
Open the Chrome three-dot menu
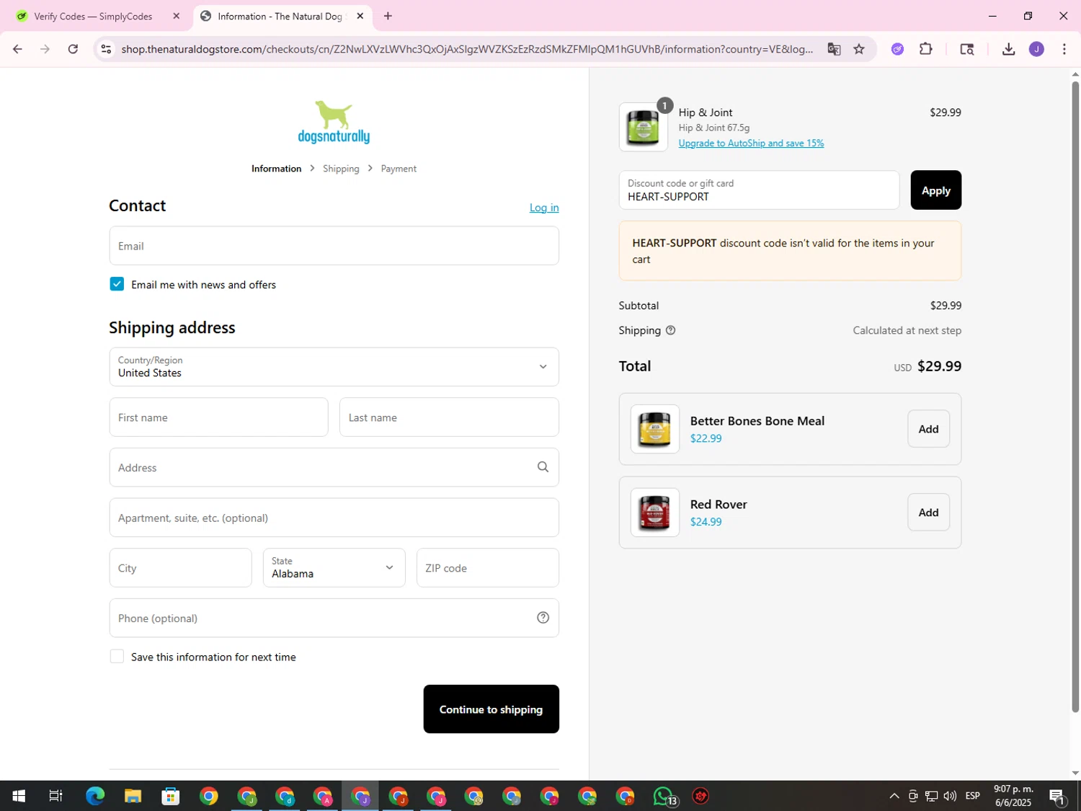(x=1064, y=49)
